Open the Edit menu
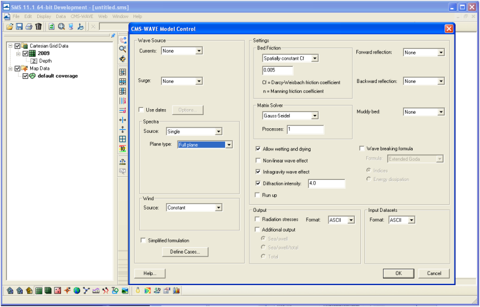This screenshot has height=307, width=480. coord(28,16)
